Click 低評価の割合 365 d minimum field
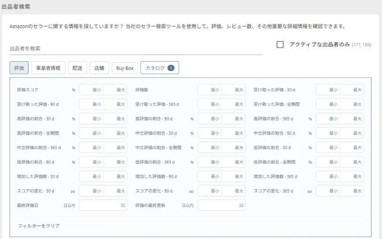The image size is (382, 239). 210,162
